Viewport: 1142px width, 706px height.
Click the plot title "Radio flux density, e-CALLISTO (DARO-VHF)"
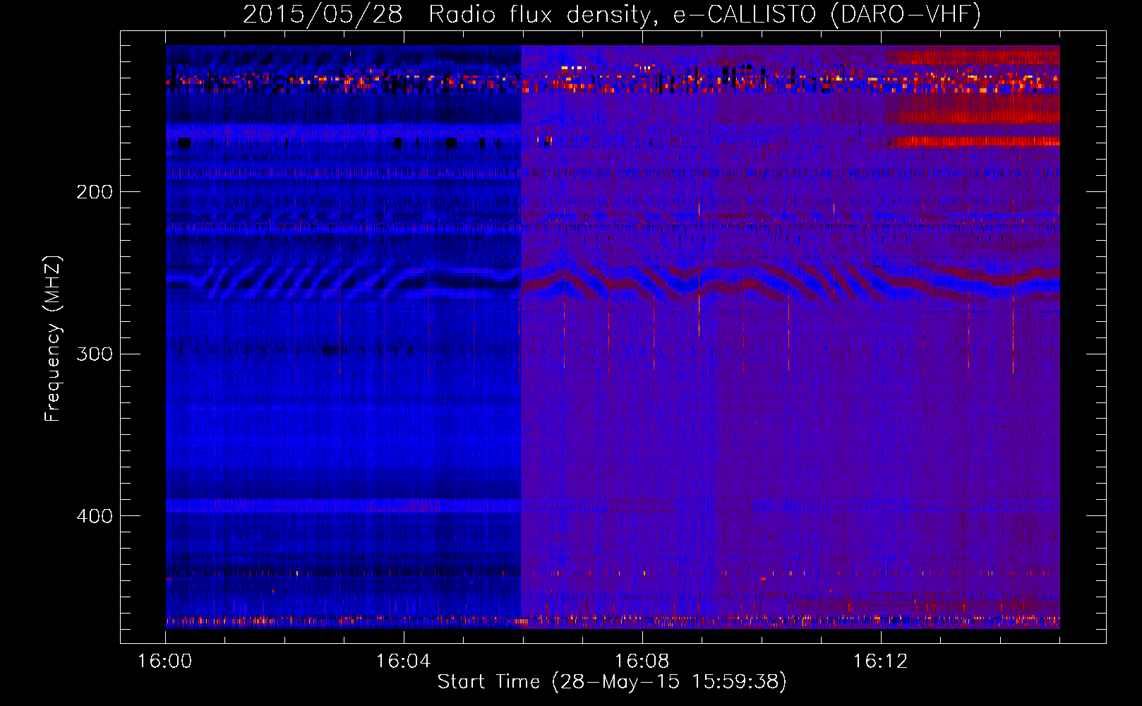704,15
